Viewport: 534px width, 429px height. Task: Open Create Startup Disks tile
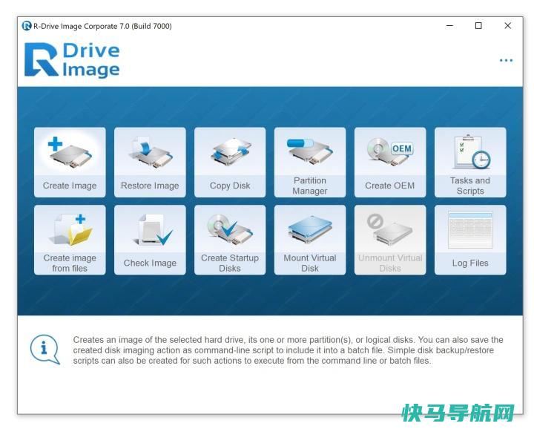point(230,240)
